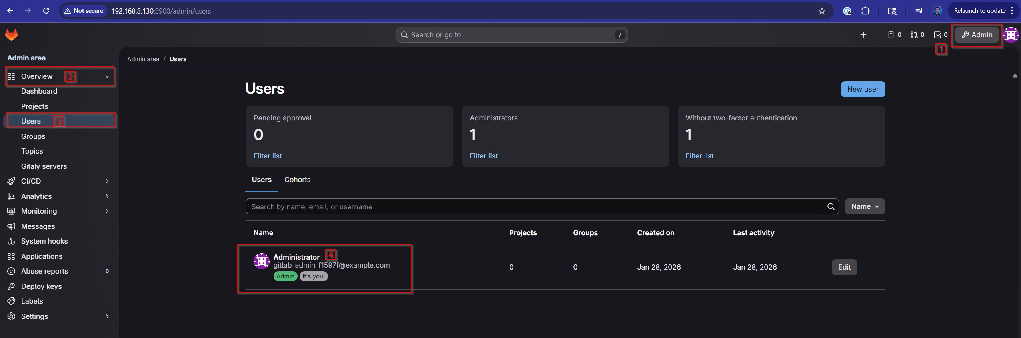The height and width of the screenshot is (338, 1021).
Task: Click the green Admin badge
Action: click(x=286, y=276)
